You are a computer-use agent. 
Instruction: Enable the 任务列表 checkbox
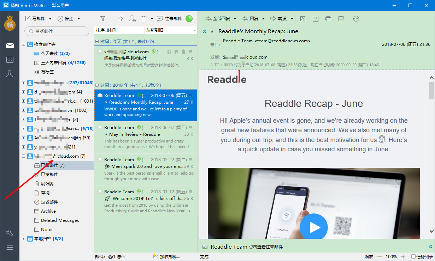point(413,257)
